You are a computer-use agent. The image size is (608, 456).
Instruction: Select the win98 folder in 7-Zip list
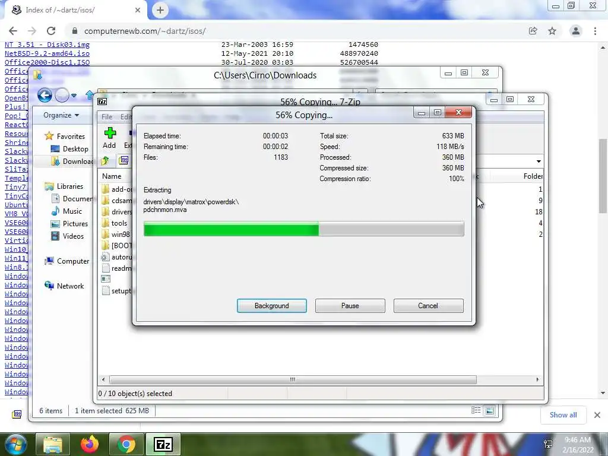click(x=120, y=234)
